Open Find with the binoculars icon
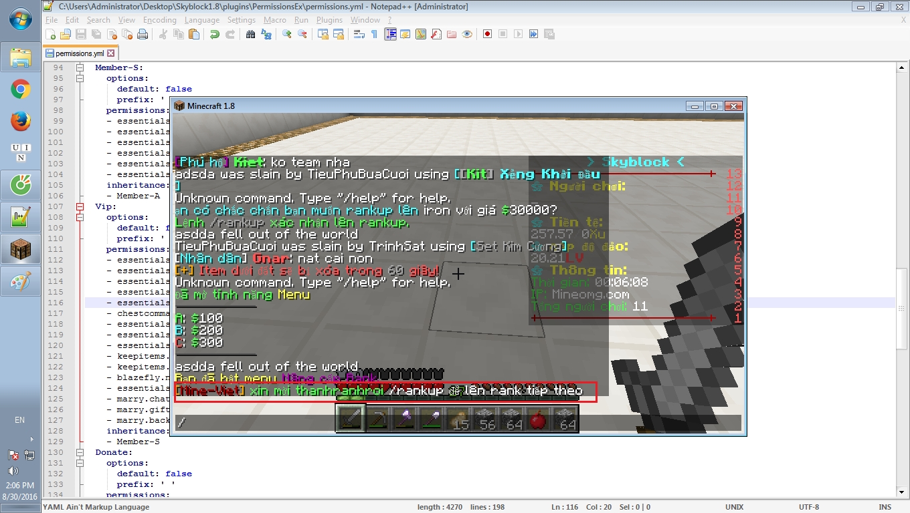Image resolution: width=910 pixels, height=513 pixels. [x=250, y=34]
